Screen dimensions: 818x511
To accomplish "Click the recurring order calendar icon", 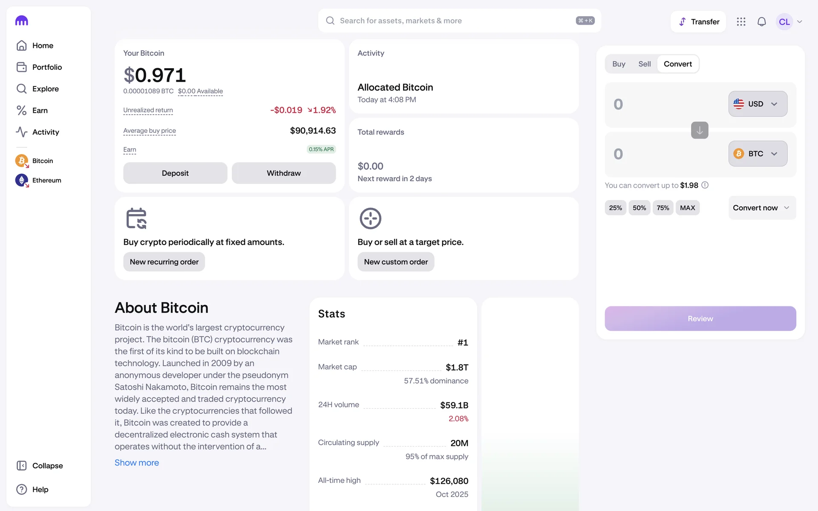I will tap(136, 218).
